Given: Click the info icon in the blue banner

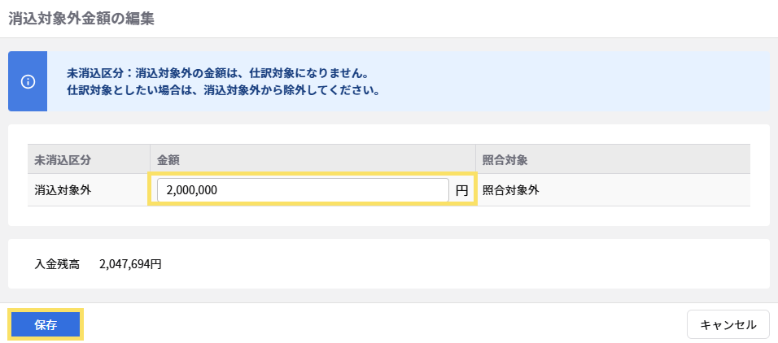Looking at the screenshot, I should [28, 81].
